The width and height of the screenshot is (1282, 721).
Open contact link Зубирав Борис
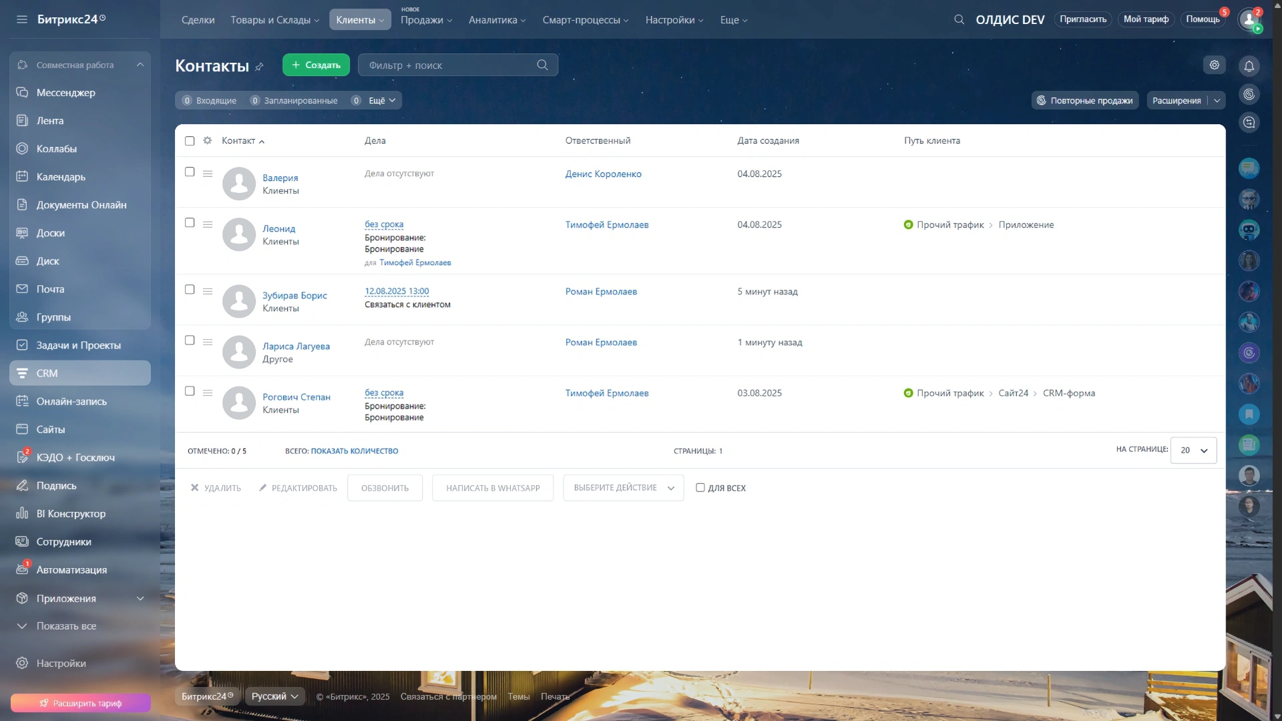coord(294,295)
